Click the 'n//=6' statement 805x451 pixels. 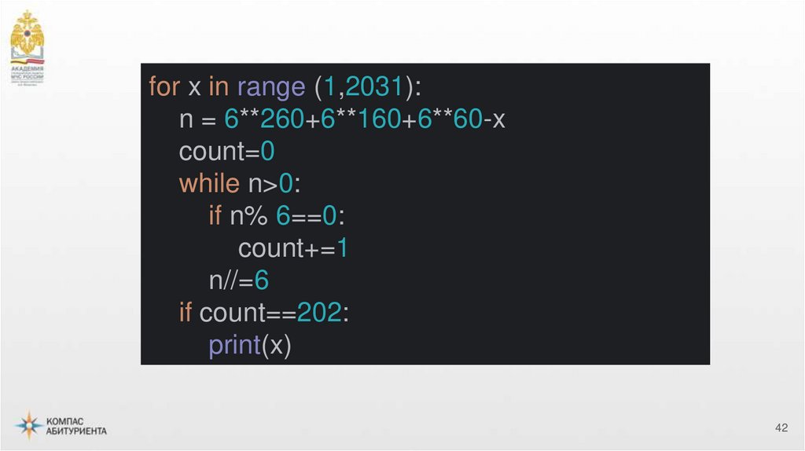[239, 280]
